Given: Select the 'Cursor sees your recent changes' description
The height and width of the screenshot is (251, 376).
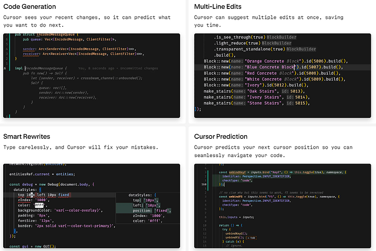Looking at the screenshot, I should coord(87,21).
